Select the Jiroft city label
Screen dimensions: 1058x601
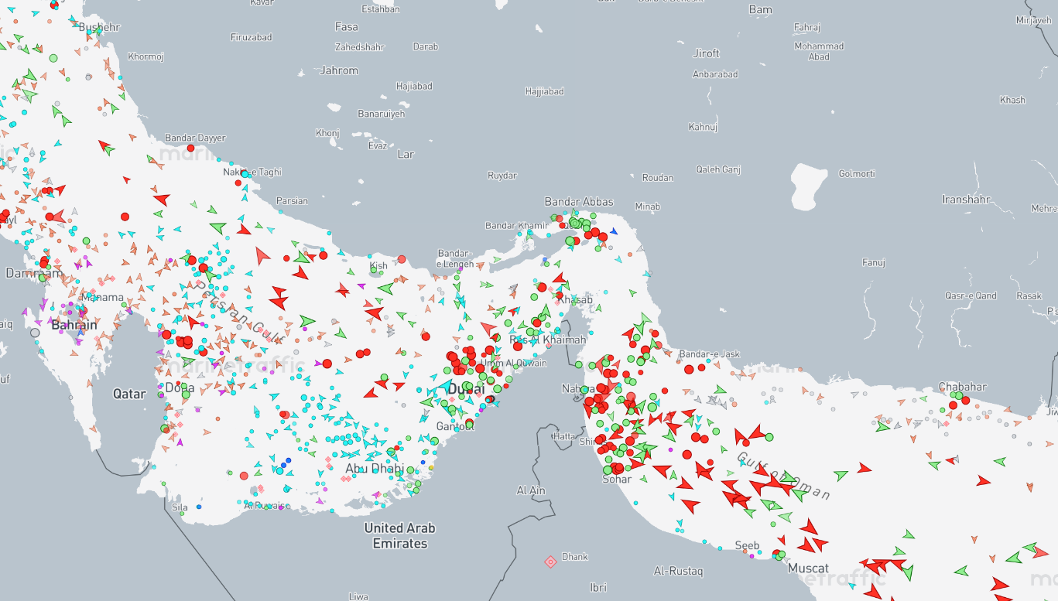(x=706, y=53)
